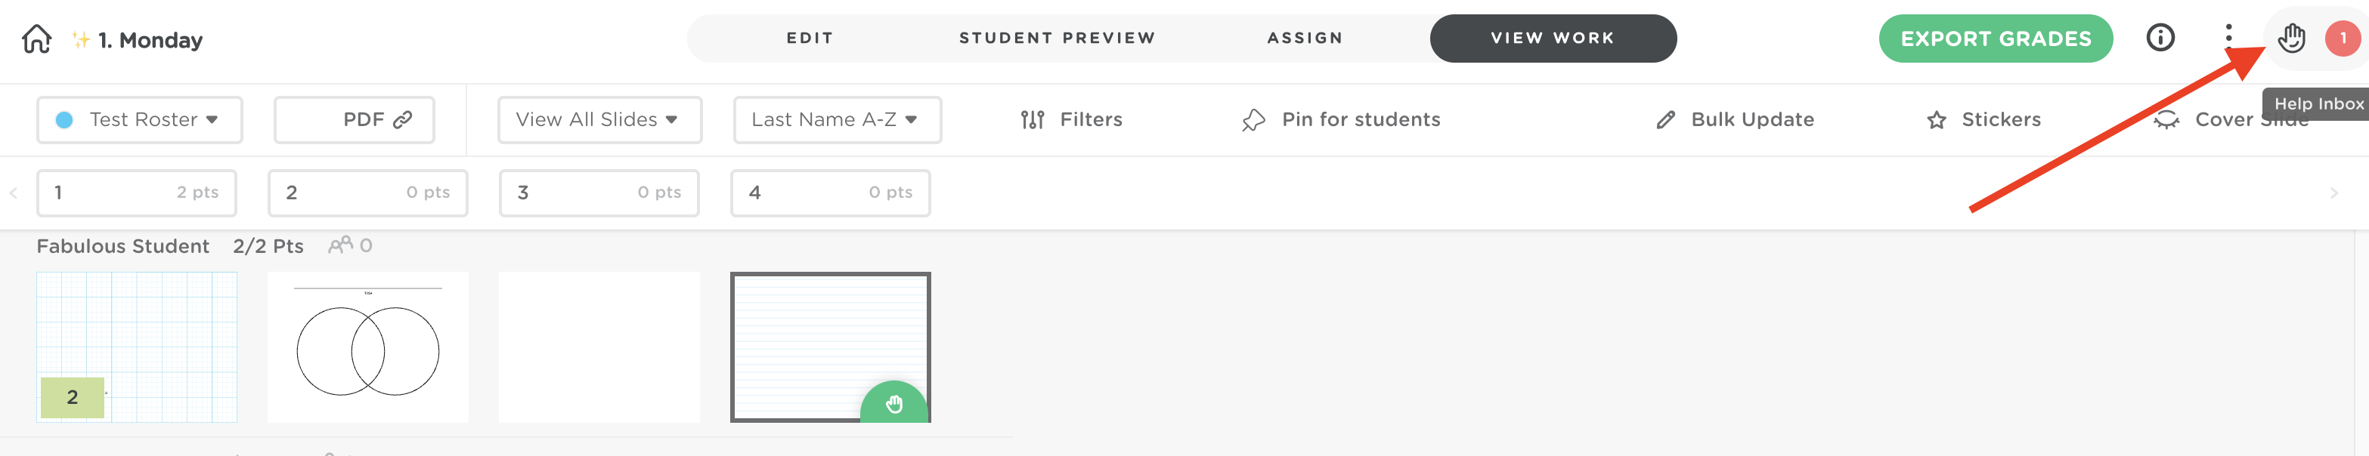The width and height of the screenshot is (2369, 456).
Task: Switch to the Student Preview tab
Action: pos(1057,38)
